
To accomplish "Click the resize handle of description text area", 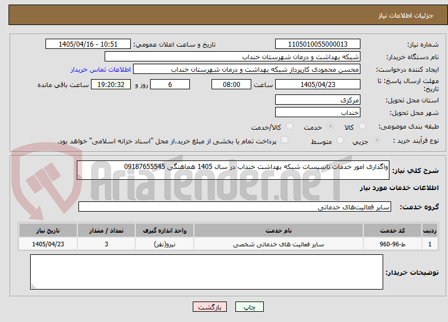I will [80, 177].
